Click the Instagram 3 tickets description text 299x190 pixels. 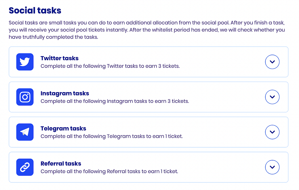pyautogui.click(x=115, y=101)
